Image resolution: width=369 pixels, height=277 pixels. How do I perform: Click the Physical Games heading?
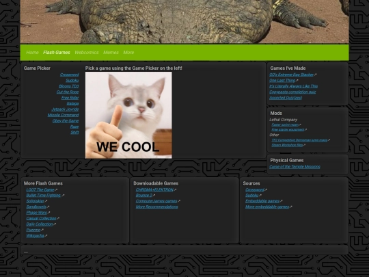287,161
